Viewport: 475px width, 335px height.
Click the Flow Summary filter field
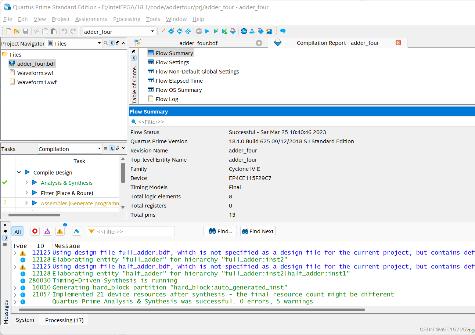(301, 122)
